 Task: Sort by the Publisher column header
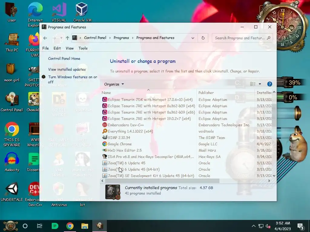click(206, 93)
